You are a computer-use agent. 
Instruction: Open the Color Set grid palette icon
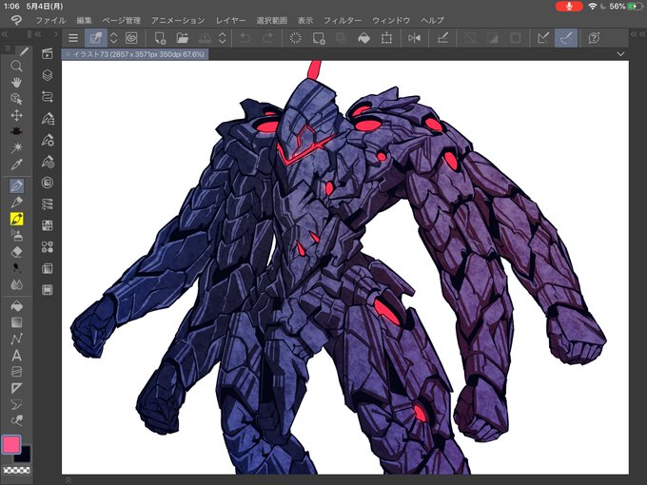point(48,225)
